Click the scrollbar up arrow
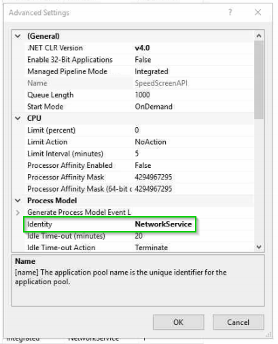Viewport: 278px width, 344px height. [x=259, y=36]
